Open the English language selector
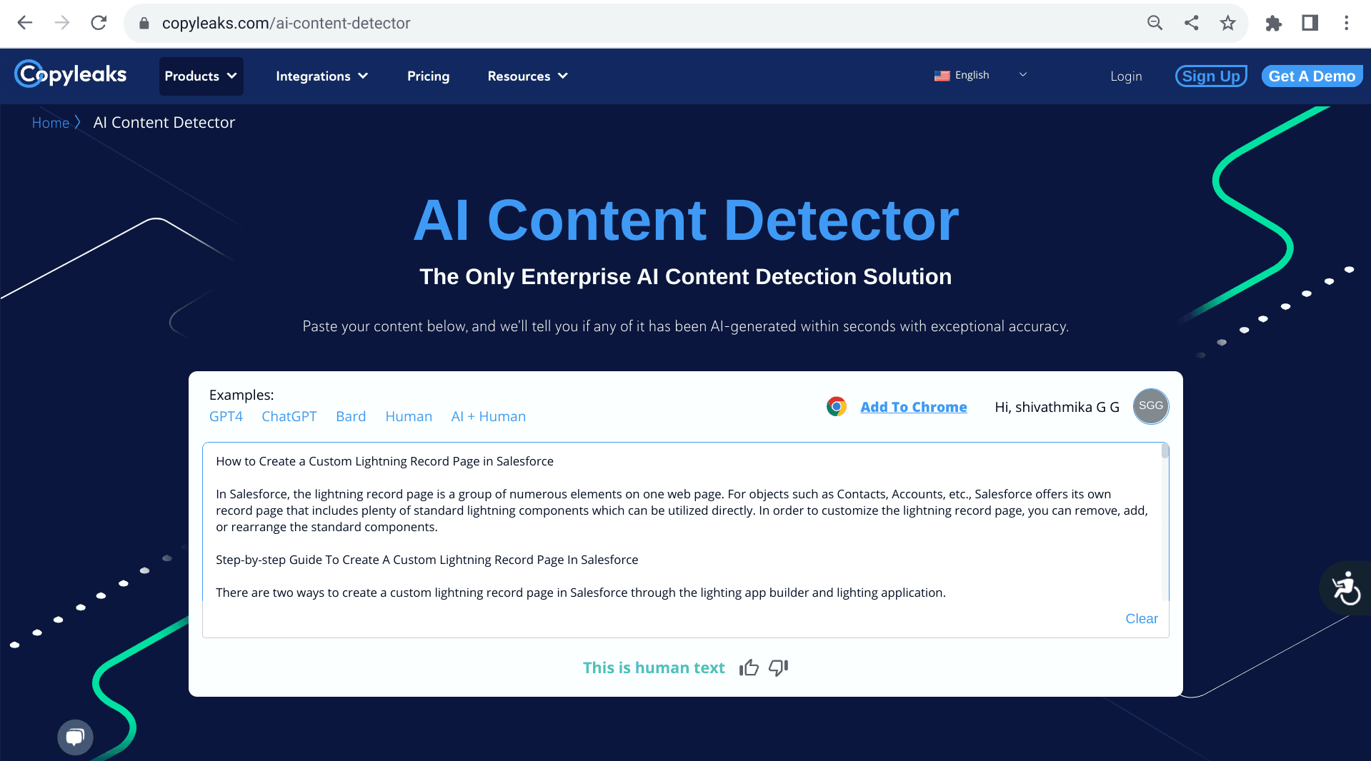The height and width of the screenshot is (761, 1371). click(x=980, y=75)
